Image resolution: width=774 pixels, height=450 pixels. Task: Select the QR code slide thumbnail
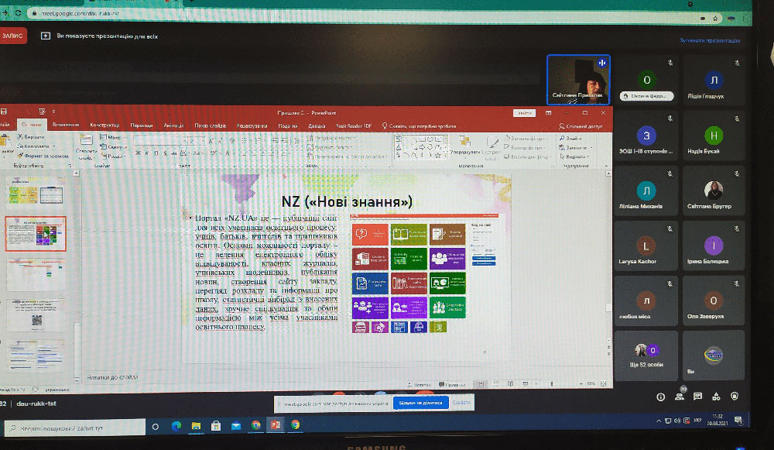click(x=36, y=314)
